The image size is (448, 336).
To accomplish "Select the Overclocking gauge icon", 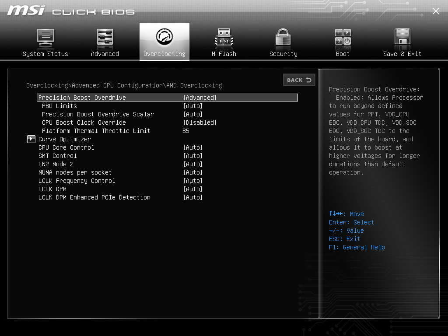I will [x=164, y=37].
